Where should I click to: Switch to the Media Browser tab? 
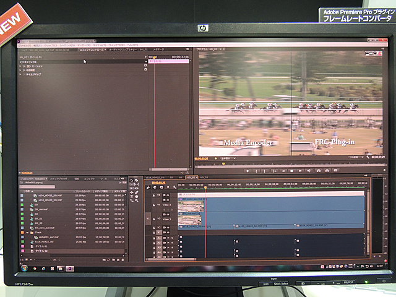(59, 179)
